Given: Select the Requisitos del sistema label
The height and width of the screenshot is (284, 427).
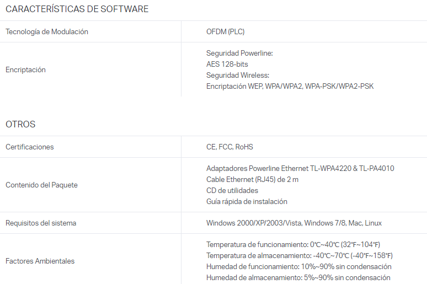Looking at the screenshot, I should (x=41, y=223).
